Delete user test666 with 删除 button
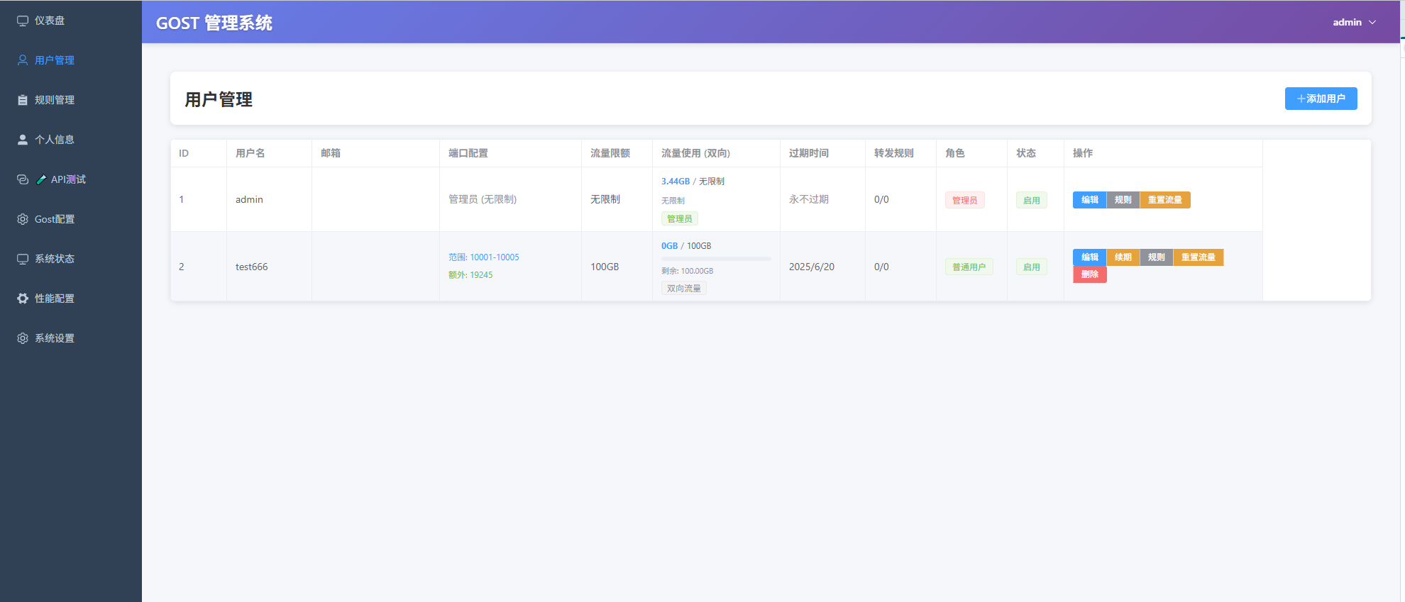The width and height of the screenshot is (1405, 602). (x=1089, y=274)
